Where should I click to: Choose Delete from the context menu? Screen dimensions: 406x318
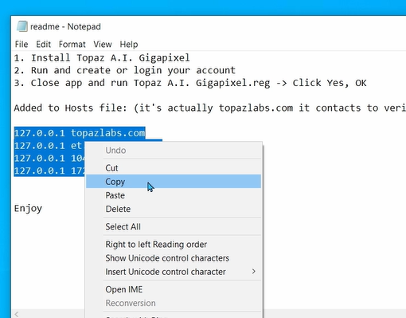174,209
